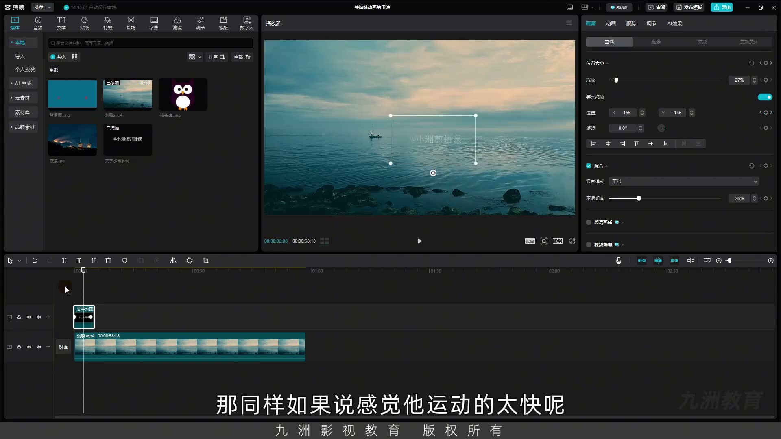This screenshot has width=781, height=439.
Task: Hide the 文字水印 track with eye icon
Action: (29, 317)
